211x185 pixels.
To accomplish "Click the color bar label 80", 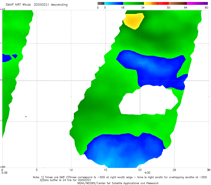I will (206, 7).
